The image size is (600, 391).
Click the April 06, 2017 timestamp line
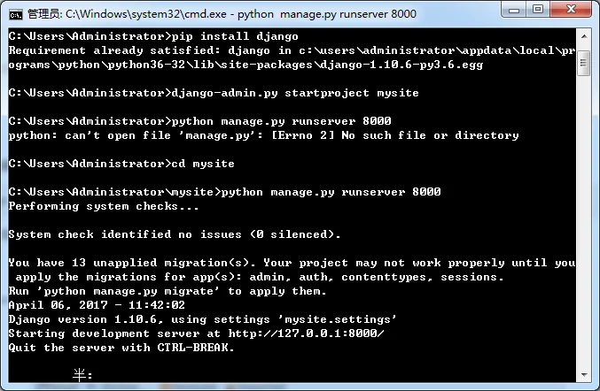97,305
